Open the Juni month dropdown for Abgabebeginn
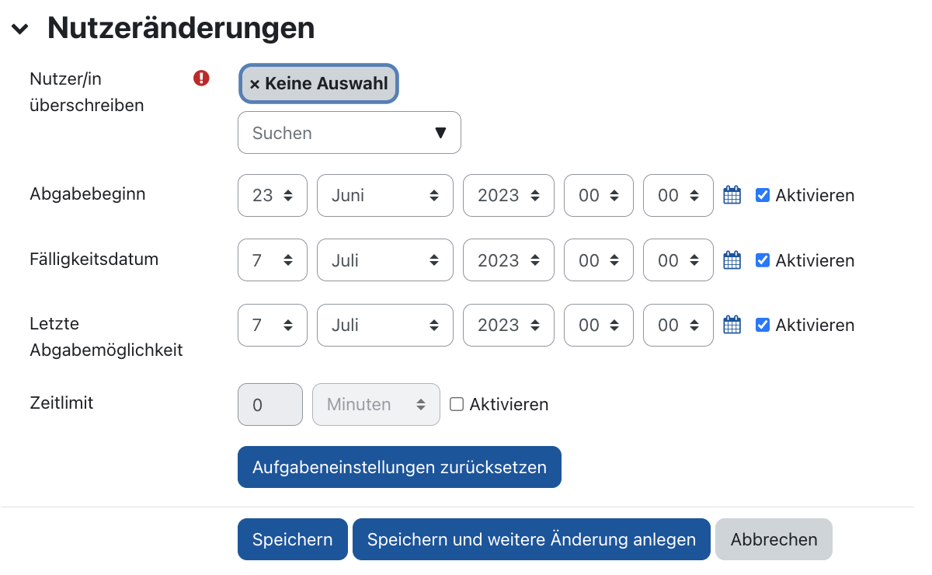 384,195
